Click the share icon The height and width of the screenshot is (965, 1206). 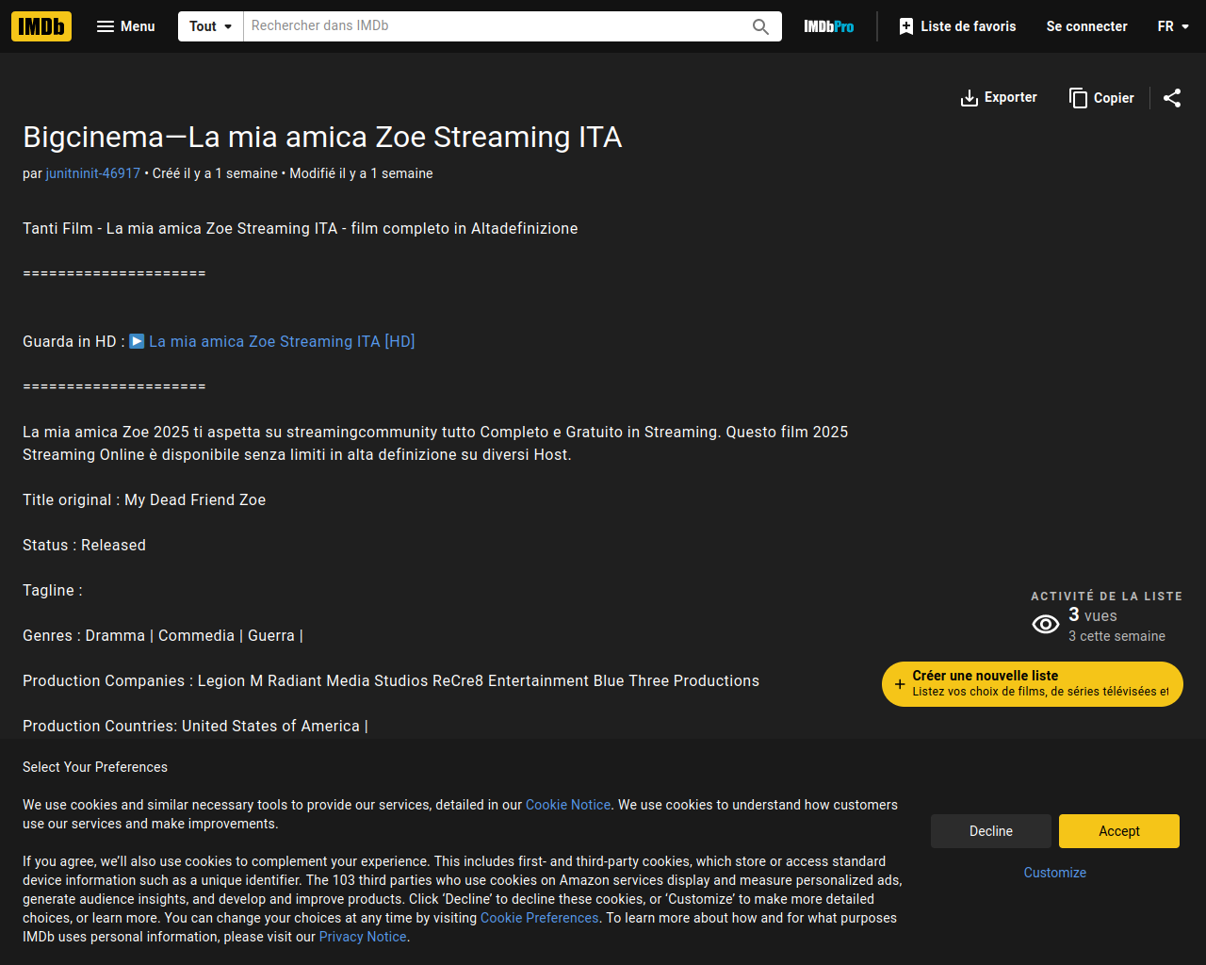[1172, 98]
